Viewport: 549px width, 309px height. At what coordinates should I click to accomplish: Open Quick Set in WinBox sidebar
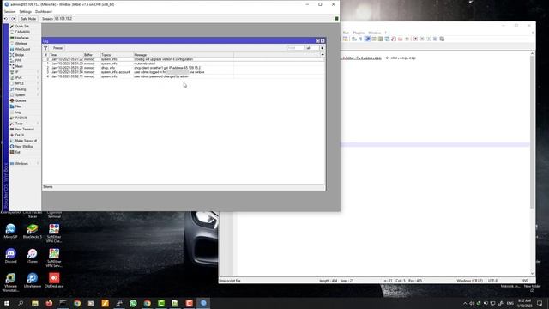click(x=21, y=27)
